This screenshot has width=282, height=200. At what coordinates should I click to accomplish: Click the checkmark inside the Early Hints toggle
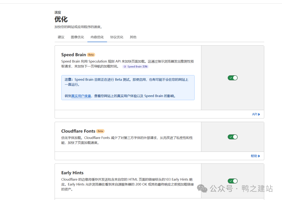click(x=230, y=181)
